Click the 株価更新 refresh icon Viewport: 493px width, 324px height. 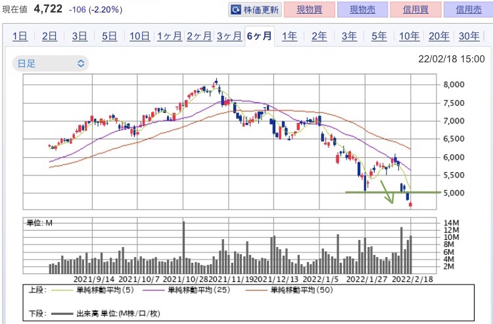[235, 10]
